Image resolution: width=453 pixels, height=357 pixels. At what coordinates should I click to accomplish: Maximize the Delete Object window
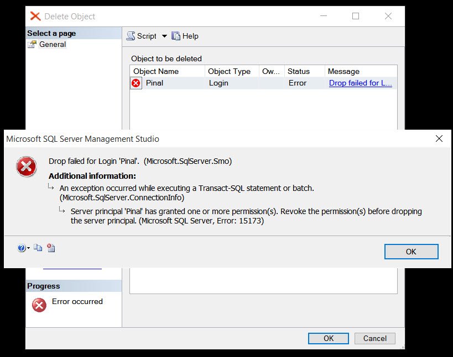coord(356,16)
